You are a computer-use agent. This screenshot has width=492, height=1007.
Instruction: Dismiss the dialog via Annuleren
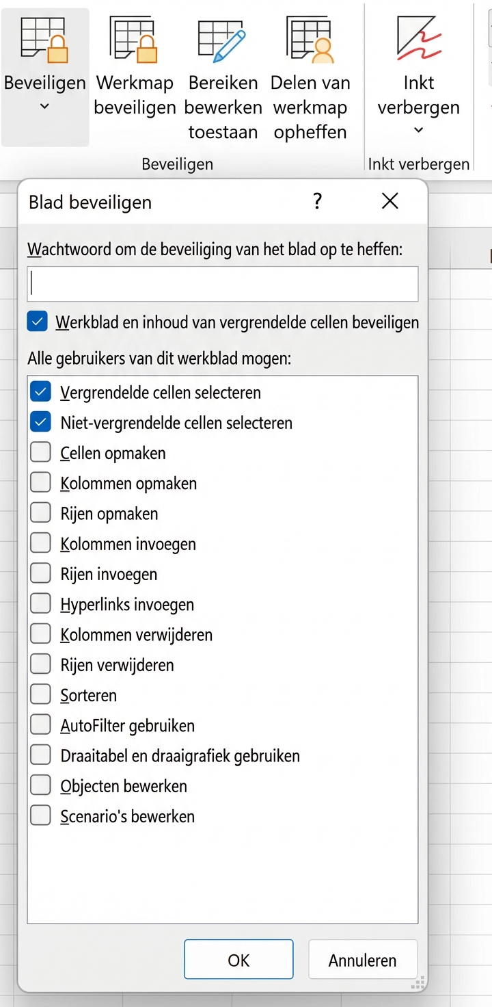point(362,959)
